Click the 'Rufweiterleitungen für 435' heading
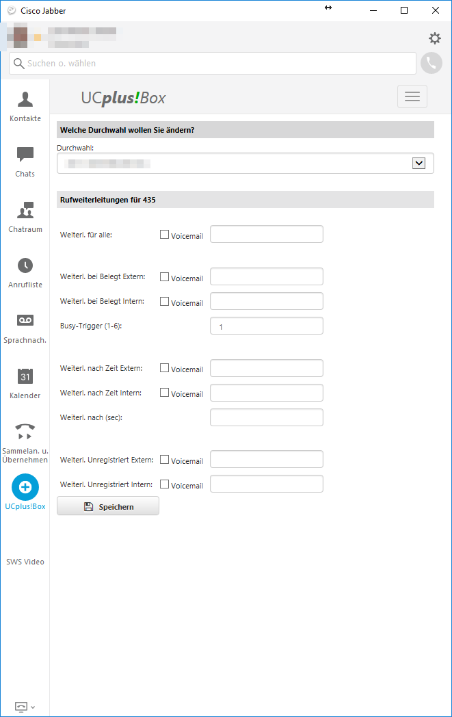Viewport: 452px width, 717px height. (x=108, y=200)
